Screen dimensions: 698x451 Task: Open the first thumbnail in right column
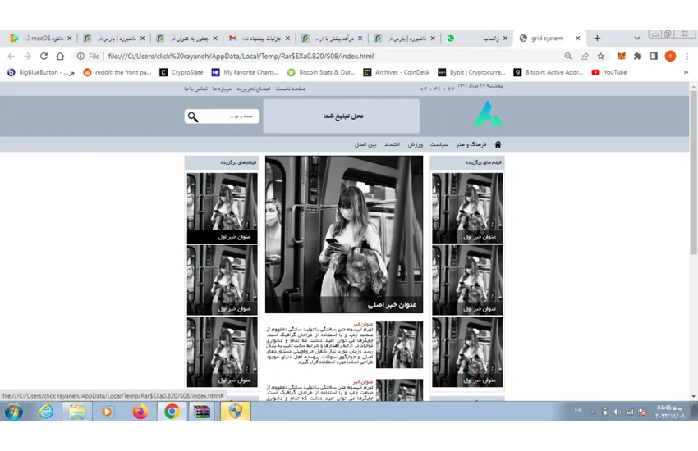[467, 208]
